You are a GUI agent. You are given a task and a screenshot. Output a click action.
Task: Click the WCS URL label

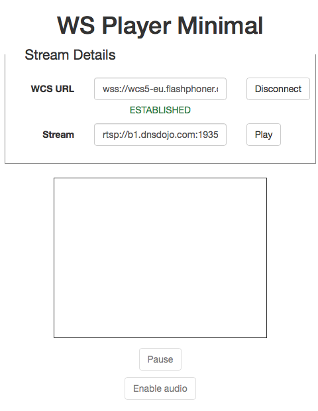(52, 89)
